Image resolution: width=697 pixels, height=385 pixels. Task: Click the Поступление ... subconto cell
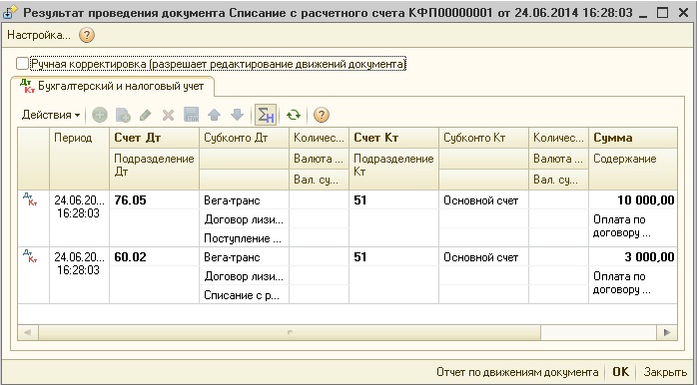(x=244, y=238)
